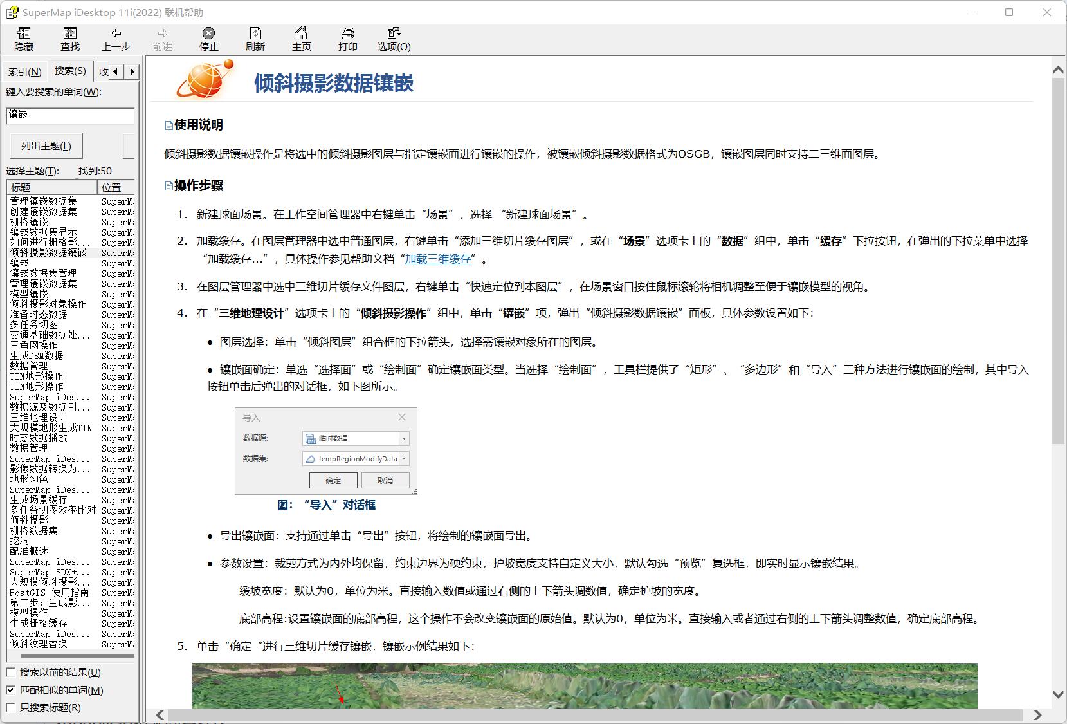
Task: Select topic 栅格镶嵌
Action: pyautogui.click(x=29, y=222)
